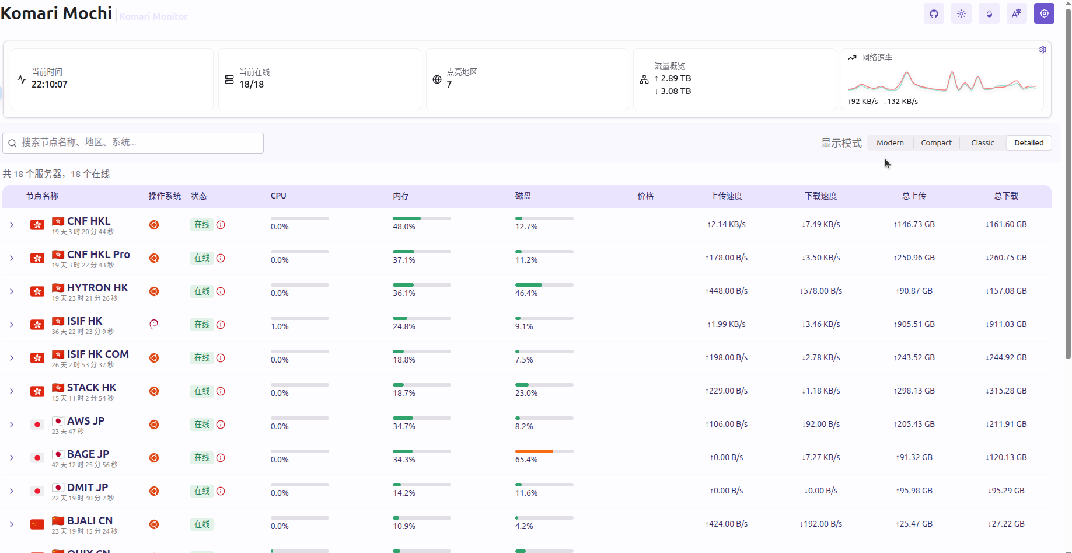Click the info icon in the DMIT JP row

[221, 491]
